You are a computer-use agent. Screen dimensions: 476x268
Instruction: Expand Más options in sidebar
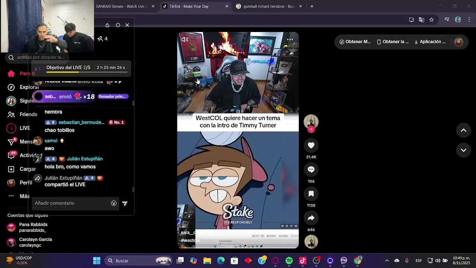click(x=19, y=196)
